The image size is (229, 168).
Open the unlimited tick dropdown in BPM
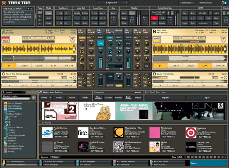click(210, 23)
